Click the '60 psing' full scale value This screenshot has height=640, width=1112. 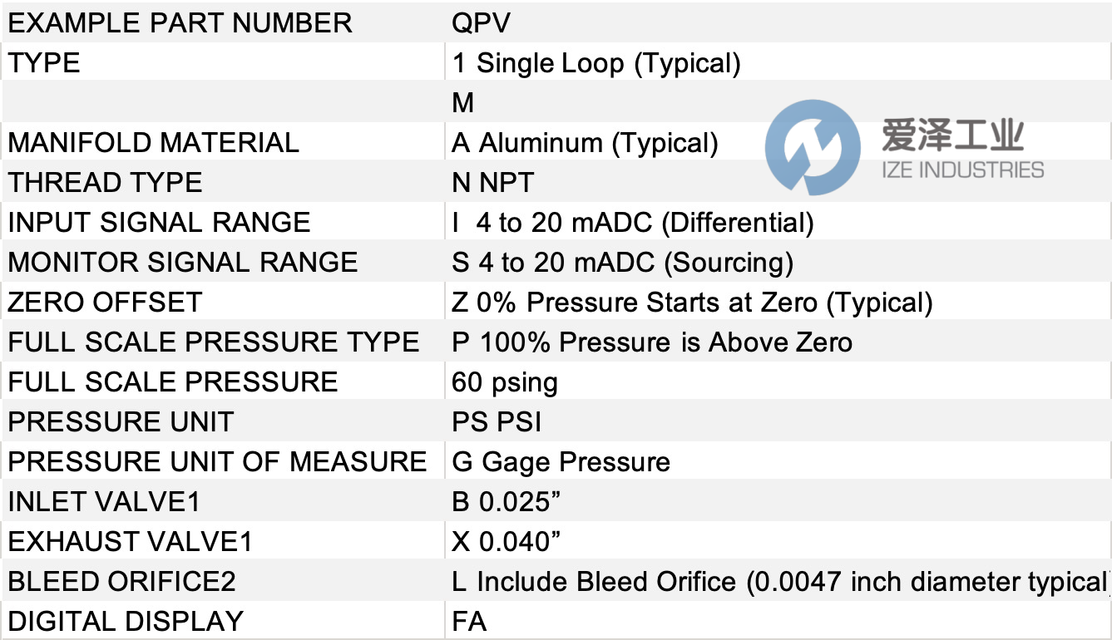point(505,382)
